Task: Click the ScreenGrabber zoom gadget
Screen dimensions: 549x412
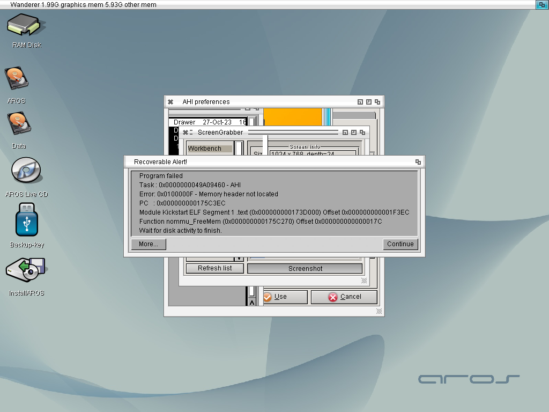Action: (x=354, y=133)
